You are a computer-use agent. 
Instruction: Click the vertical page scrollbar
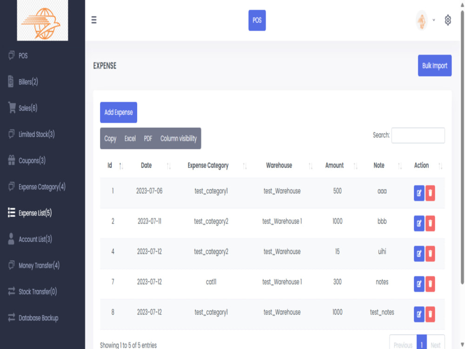point(462,148)
